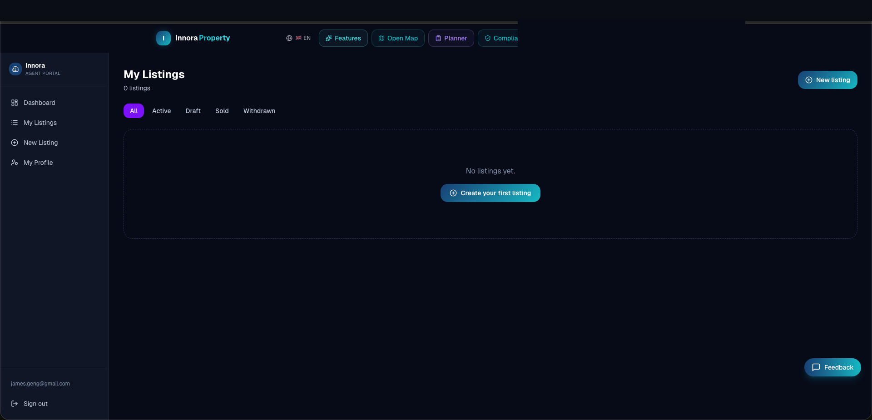
Task: Open the Features page
Action: (343, 38)
